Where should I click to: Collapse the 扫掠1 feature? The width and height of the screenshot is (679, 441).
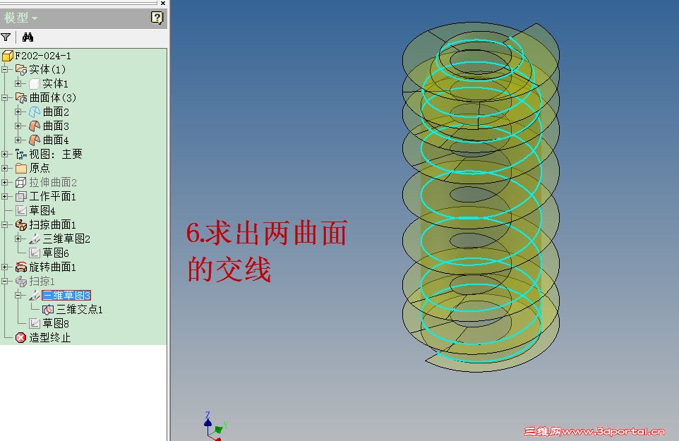click(5, 281)
